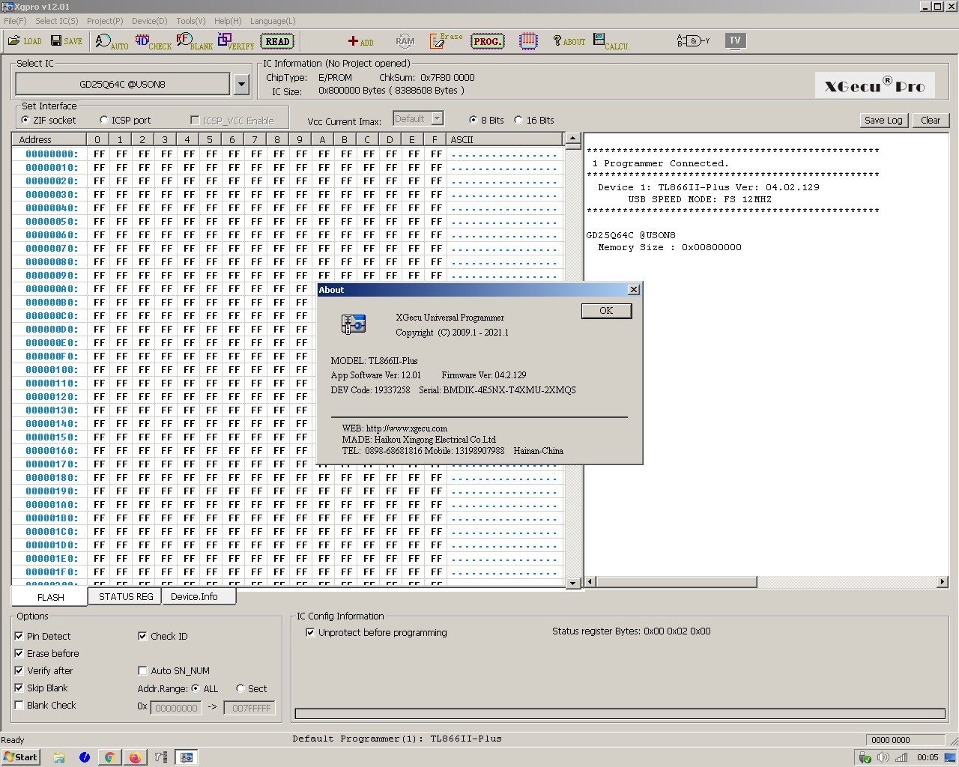Viewport: 959px width, 767px height.
Task: Click the Clear log button
Action: click(x=931, y=120)
